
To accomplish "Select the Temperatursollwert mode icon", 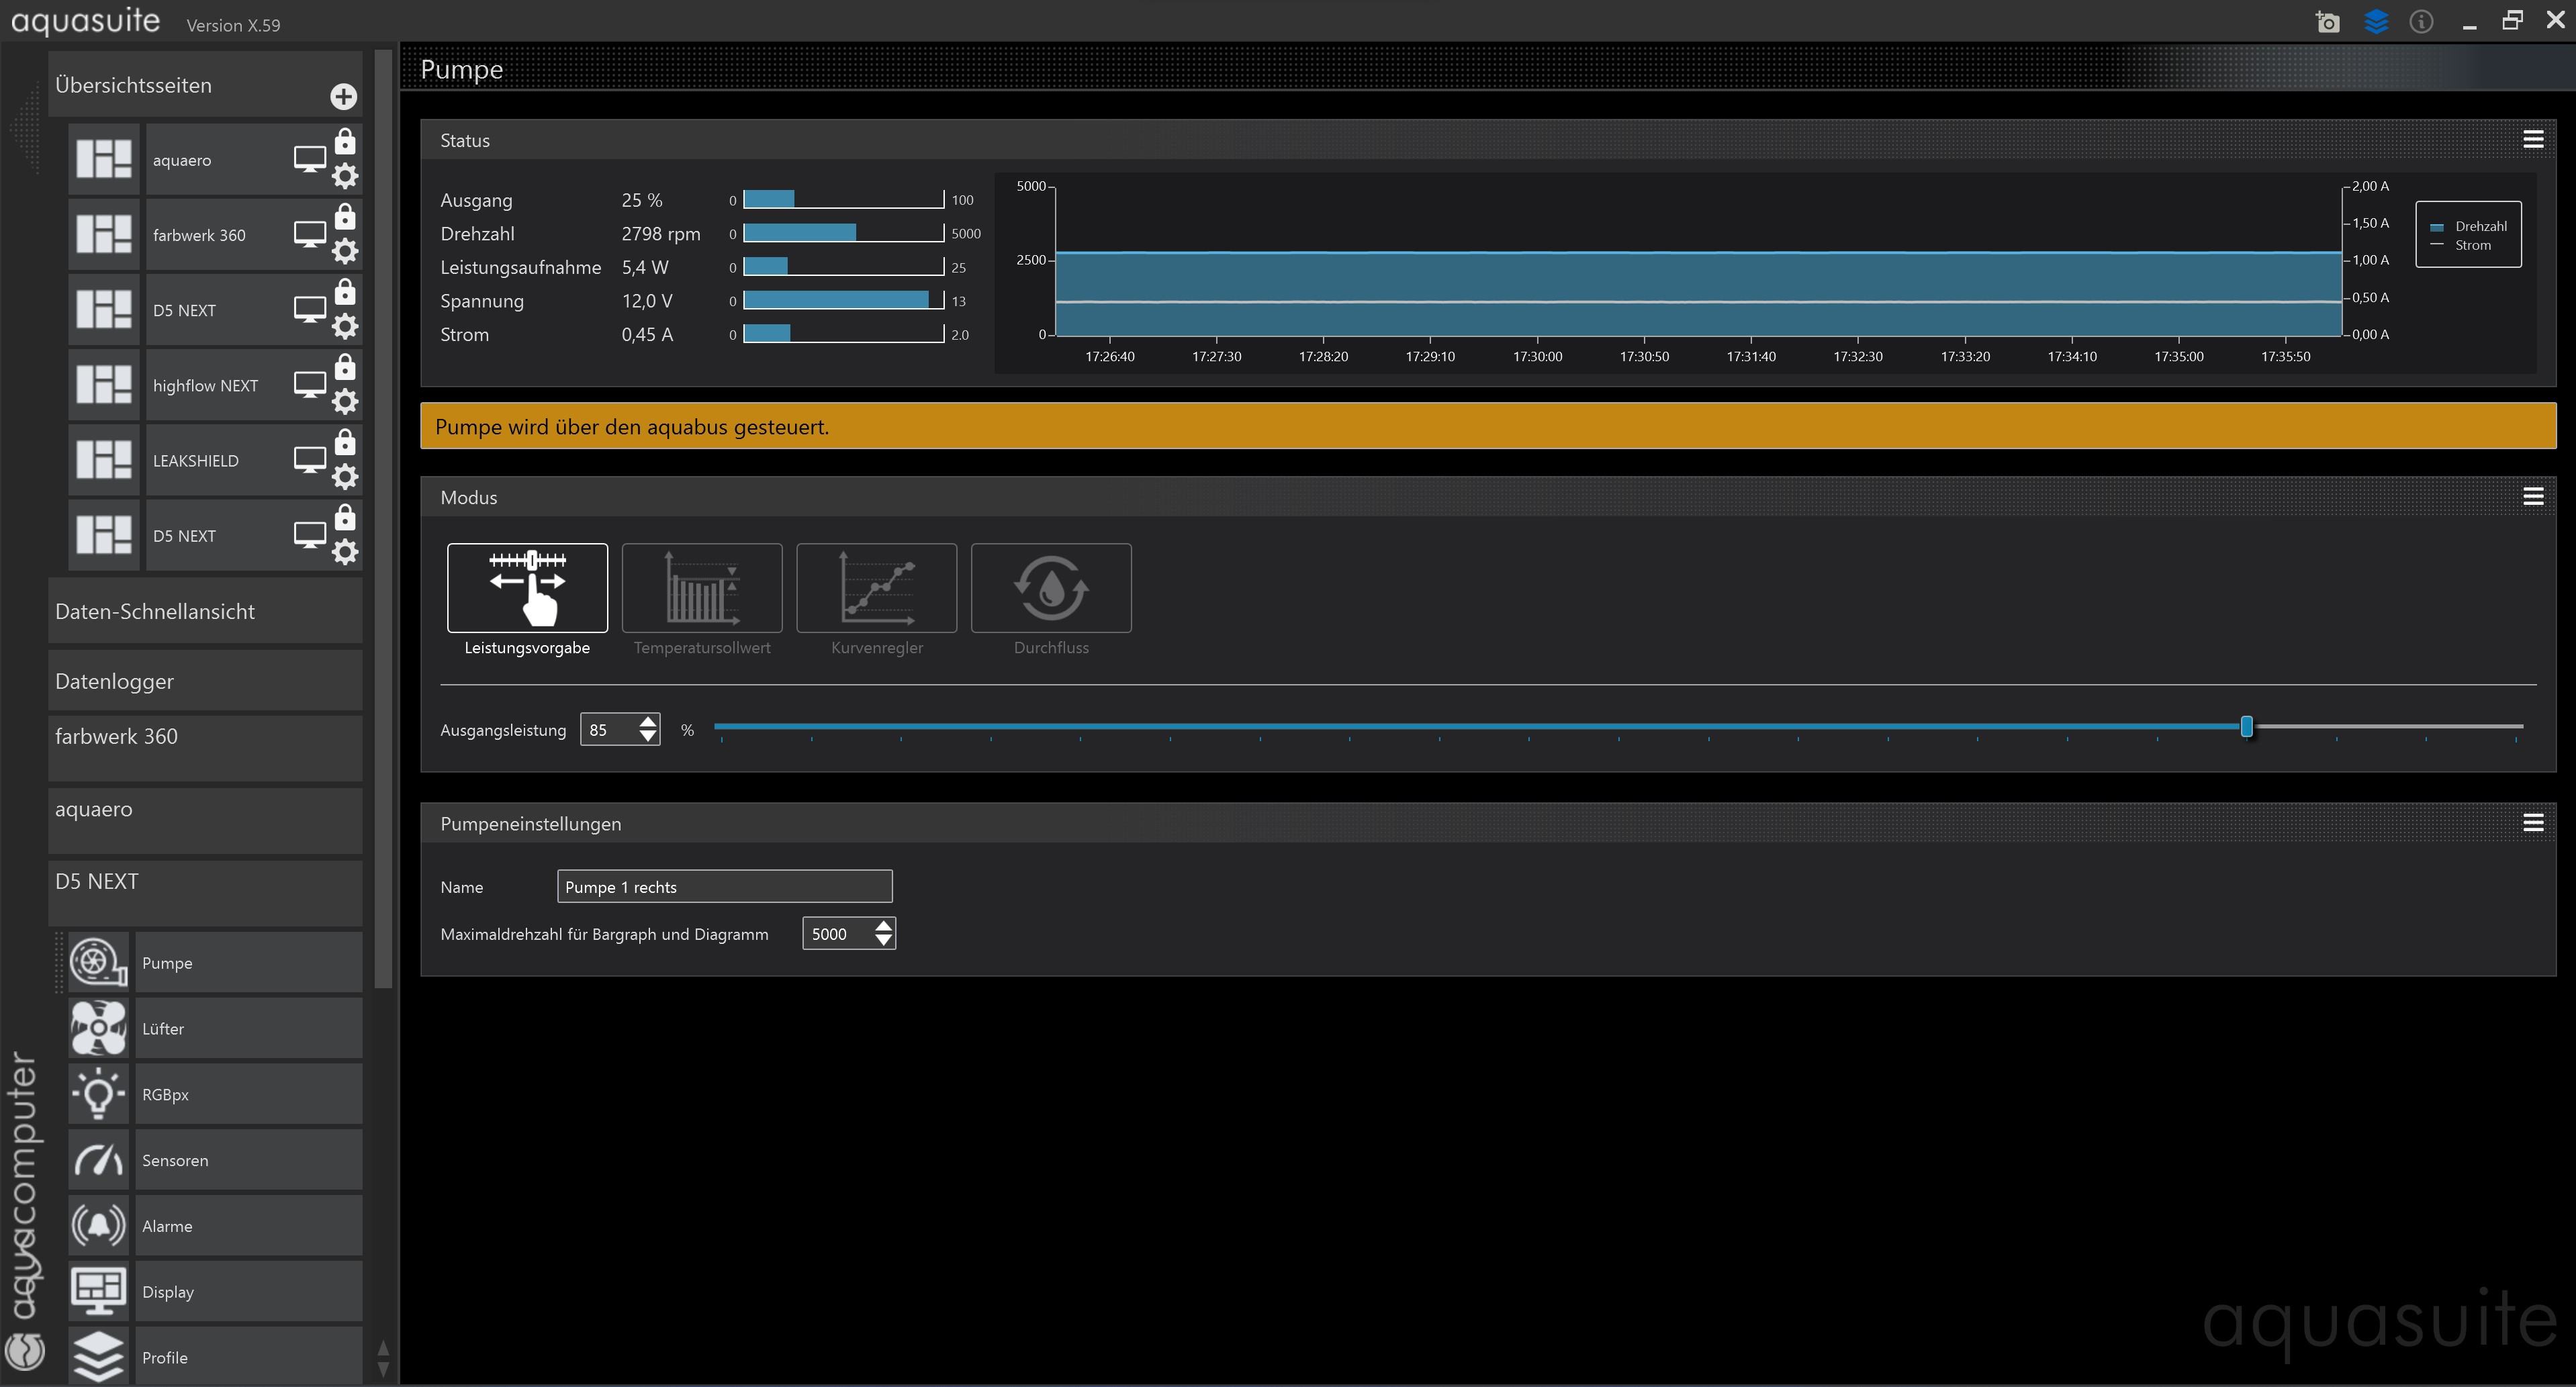I will click(x=702, y=588).
